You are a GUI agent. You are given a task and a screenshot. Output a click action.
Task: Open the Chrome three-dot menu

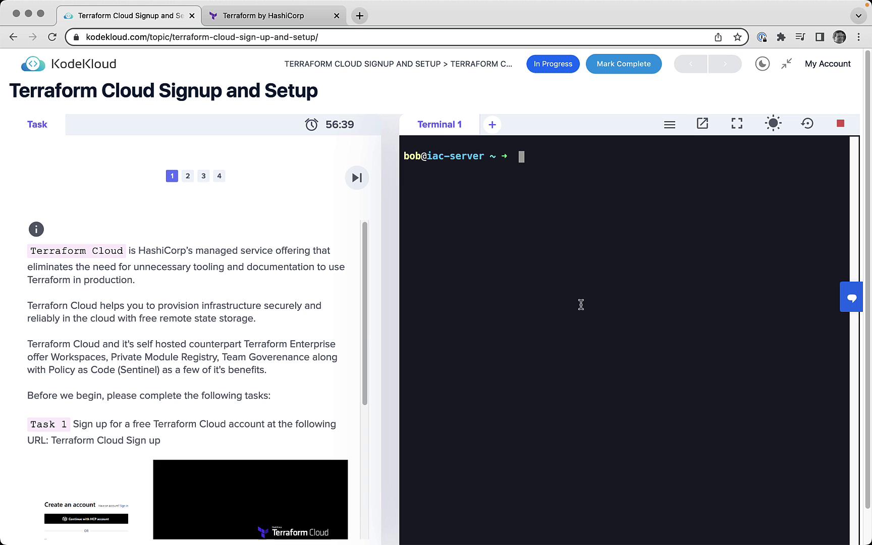point(858,37)
